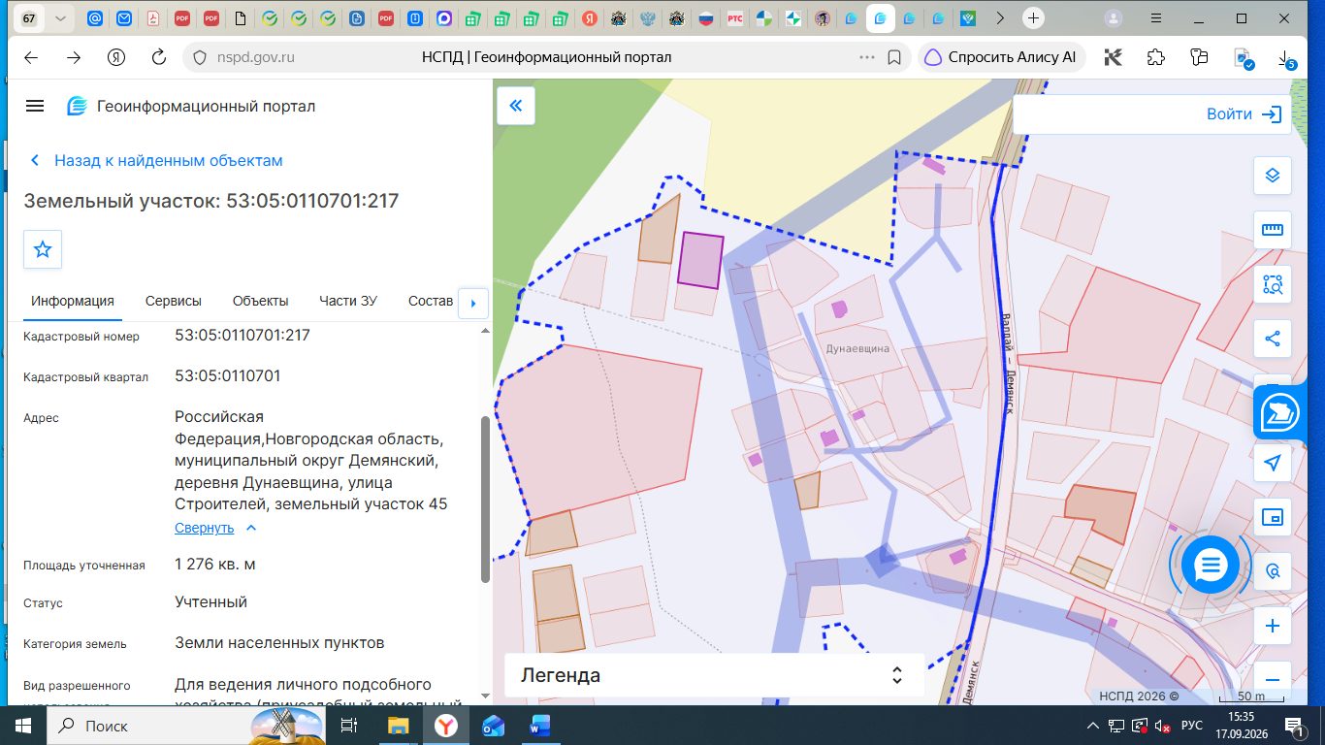Zoom in on the map
Viewport: 1325px width, 745px height.
click(1273, 627)
